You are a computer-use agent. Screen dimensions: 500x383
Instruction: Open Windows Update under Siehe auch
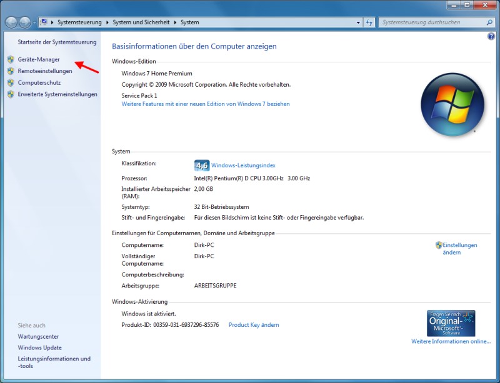(x=39, y=347)
